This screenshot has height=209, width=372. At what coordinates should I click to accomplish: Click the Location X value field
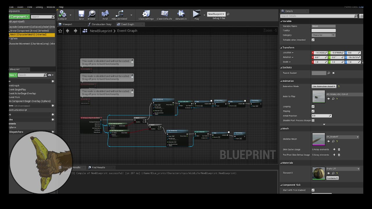(x=320, y=53)
